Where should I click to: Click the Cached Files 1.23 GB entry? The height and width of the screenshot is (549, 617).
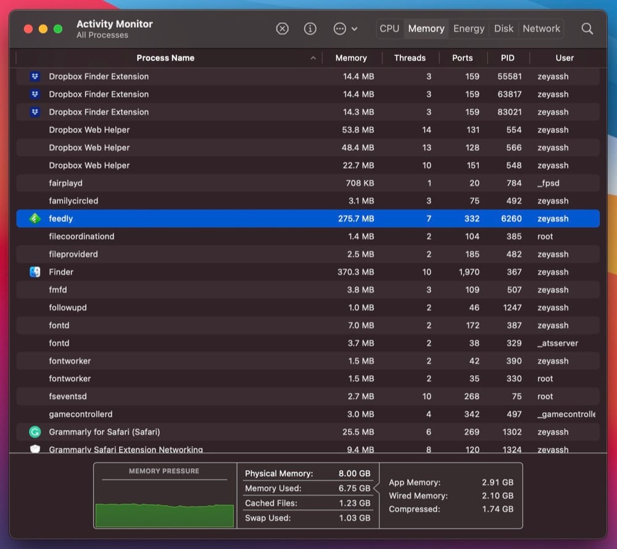coord(307,503)
